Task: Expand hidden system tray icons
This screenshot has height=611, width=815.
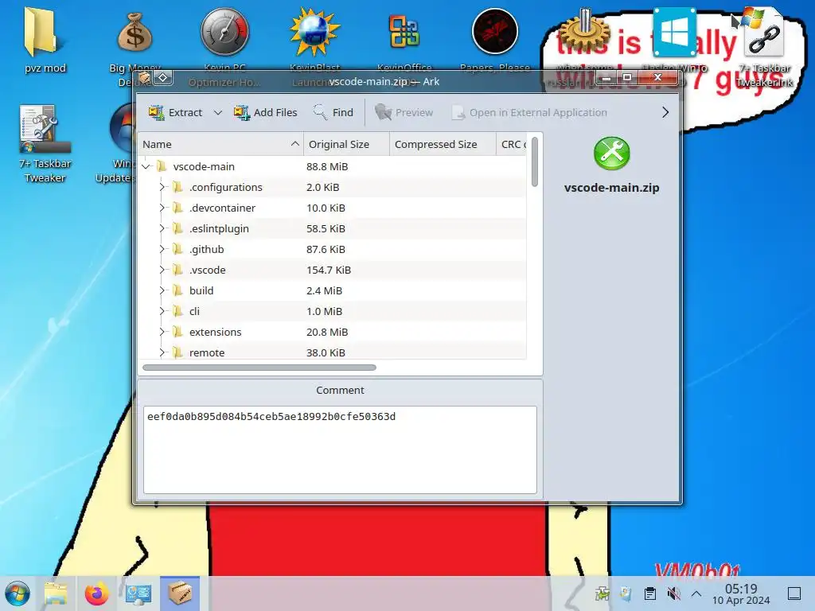Action: click(696, 593)
